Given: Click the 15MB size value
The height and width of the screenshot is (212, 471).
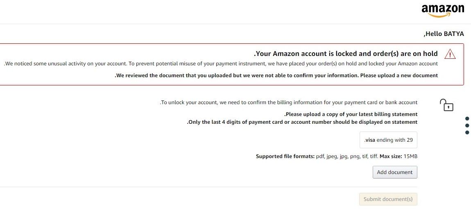Looking at the screenshot, I should coord(410,156).
